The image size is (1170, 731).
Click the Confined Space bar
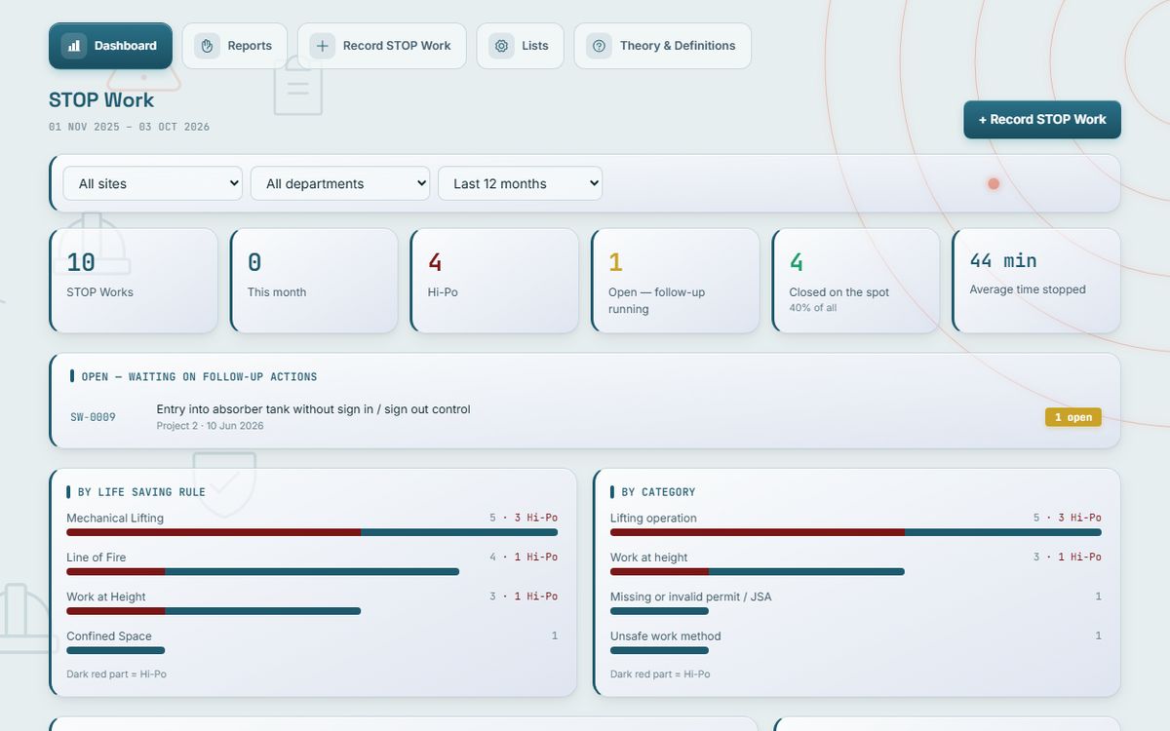click(x=115, y=650)
